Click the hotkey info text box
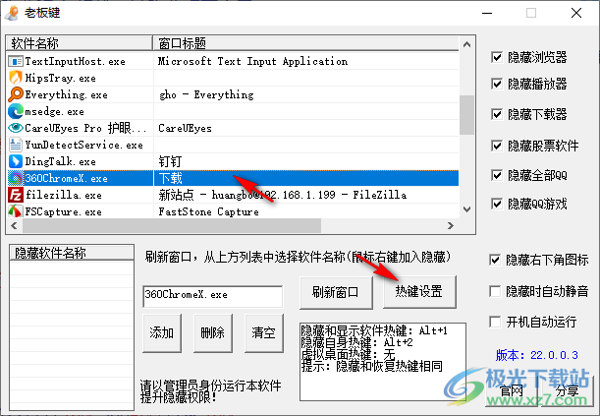This screenshot has width=600, height=416. point(383,362)
